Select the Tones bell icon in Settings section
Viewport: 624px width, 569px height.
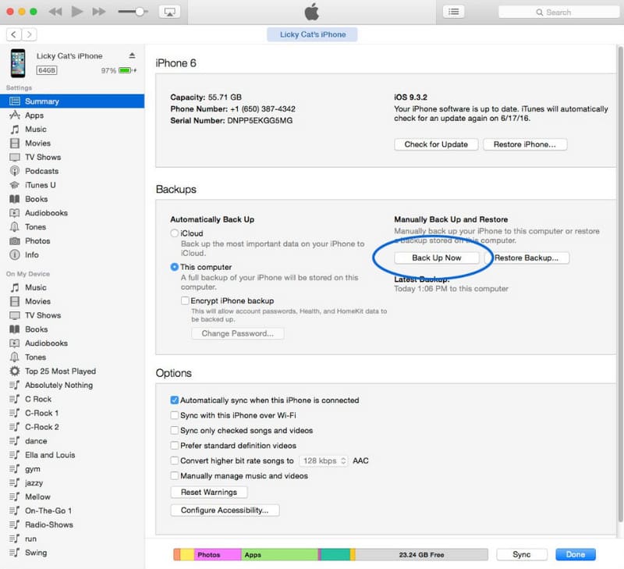[15, 227]
